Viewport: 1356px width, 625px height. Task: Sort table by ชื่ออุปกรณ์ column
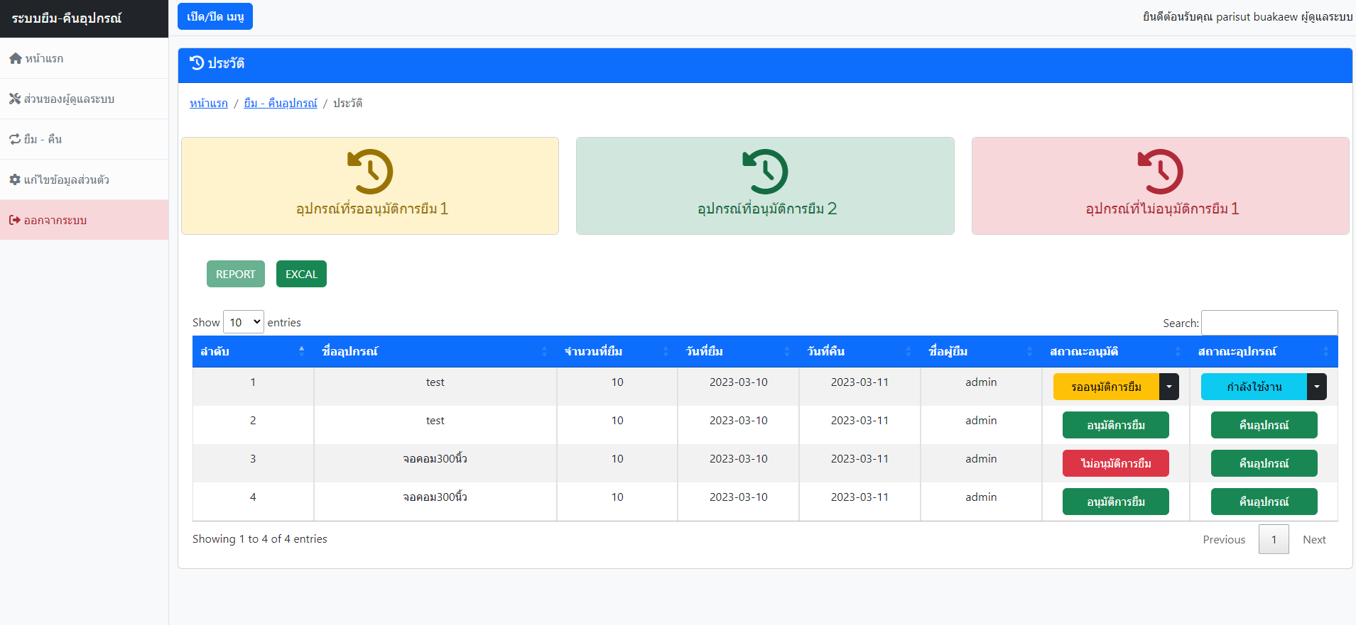coord(435,351)
